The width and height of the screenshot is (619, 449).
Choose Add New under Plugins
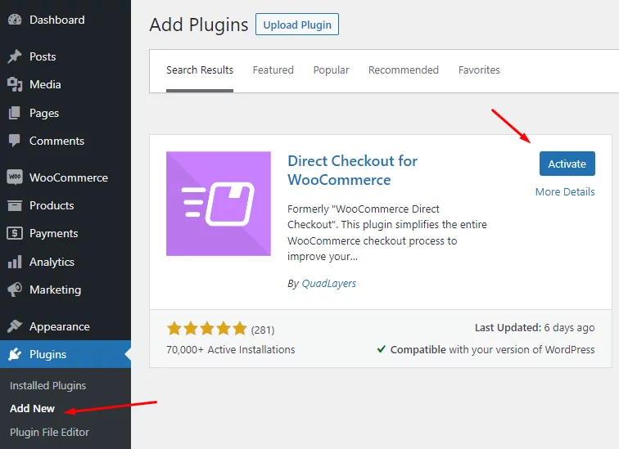coord(33,408)
